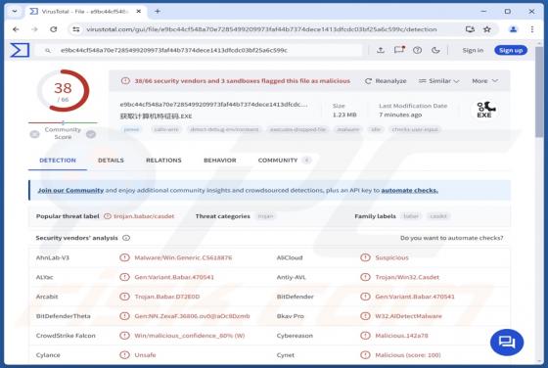Image resolution: width=548 pixels, height=368 pixels.
Task: Switch to the RELATIONS tab
Action: coord(163,161)
